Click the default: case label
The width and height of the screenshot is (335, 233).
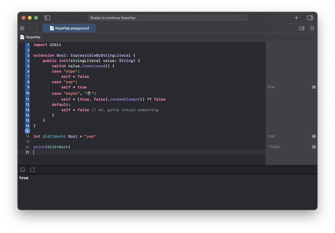61,105
